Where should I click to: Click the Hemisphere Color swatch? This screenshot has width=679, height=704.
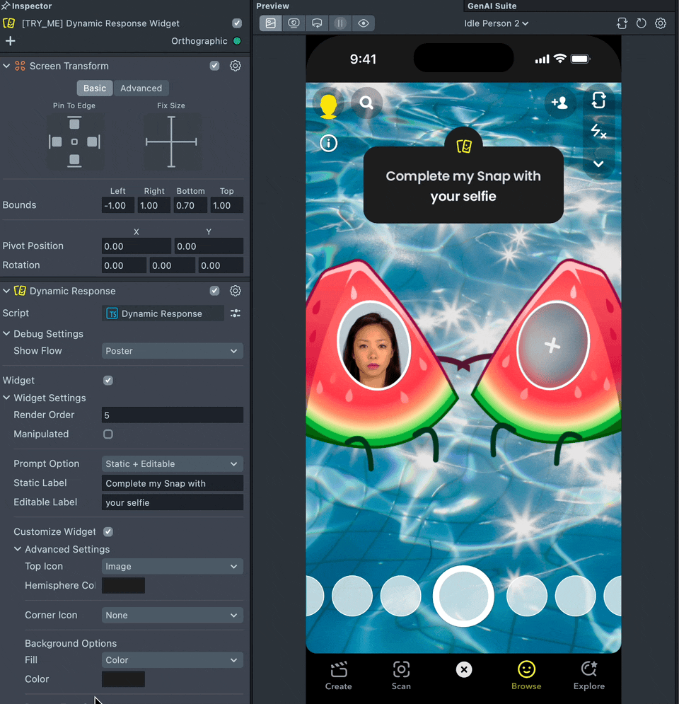pyautogui.click(x=124, y=585)
